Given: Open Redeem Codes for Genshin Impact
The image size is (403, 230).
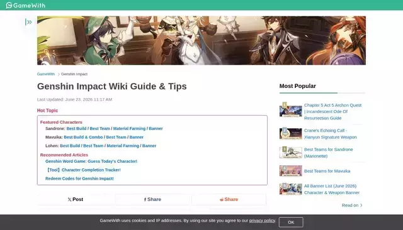Looking at the screenshot, I should point(79,178).
